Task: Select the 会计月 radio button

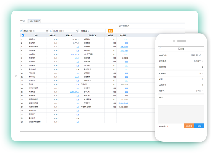Action: 51,31
